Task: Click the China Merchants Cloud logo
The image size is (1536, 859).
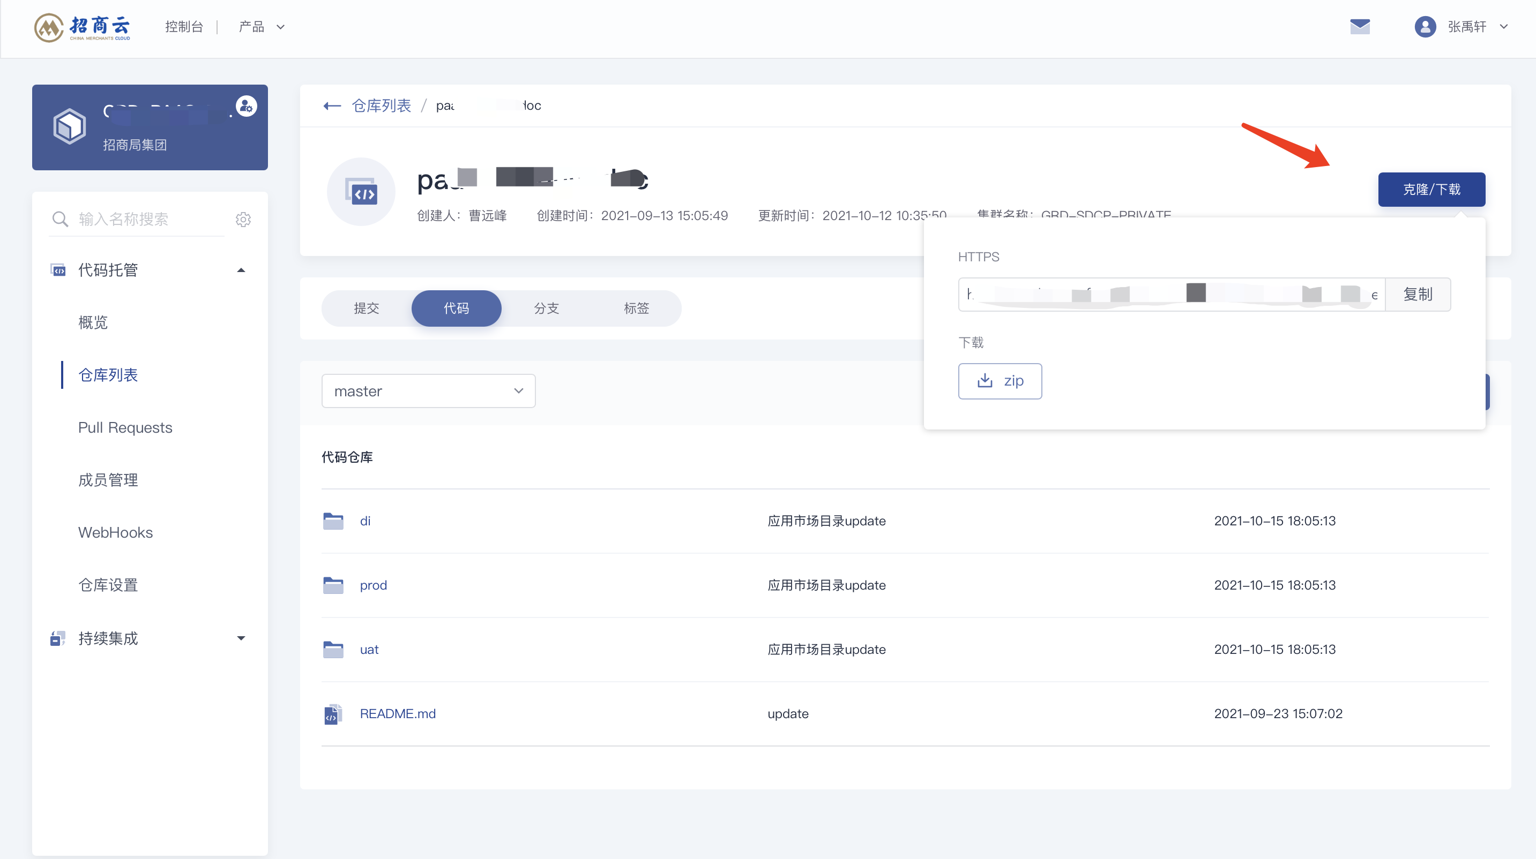Action: click(x=83, y=27)
